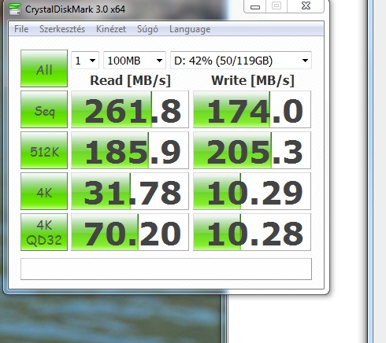Viewport: 386px width, 343px height.
Task: Select the Seq write value 174.0
Action: [252, 109]
